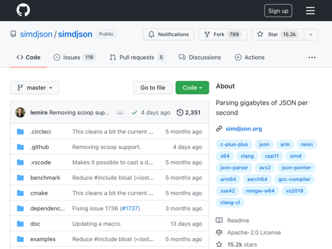Open the dependenc... folder

47,209
